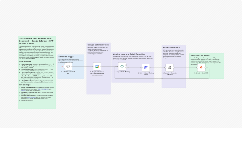The image size is (242, 145).
Task: Click the Set node output connector
Action: click(150, 68)
